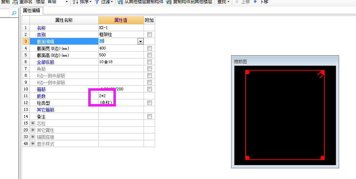This screenshot has height=179, width=356.
Task: Click the 复制 copy toolbar button
Action: (5, 2)
